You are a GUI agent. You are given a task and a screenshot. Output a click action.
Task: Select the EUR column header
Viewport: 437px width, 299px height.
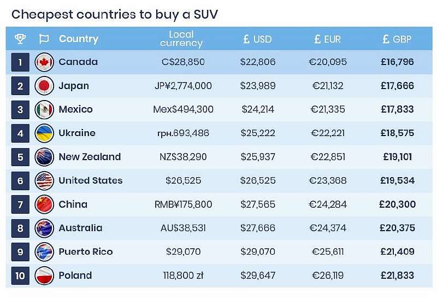click(x=327, y=39)
